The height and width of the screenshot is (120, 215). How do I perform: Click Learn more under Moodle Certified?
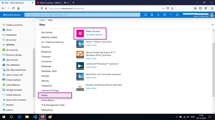pyautogui.click(x=91, y=88)
